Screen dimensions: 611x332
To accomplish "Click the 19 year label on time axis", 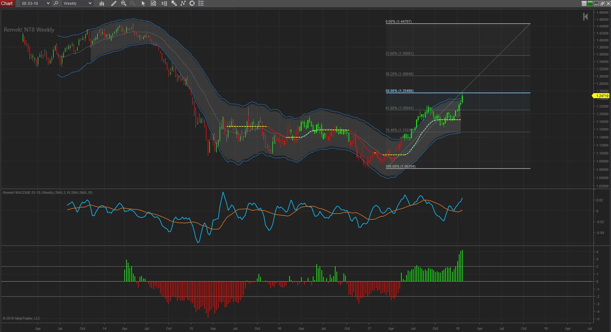I will (x=546, y=328).
